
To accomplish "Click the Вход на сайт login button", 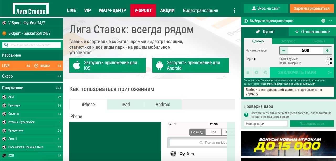I will click(266, 8).
